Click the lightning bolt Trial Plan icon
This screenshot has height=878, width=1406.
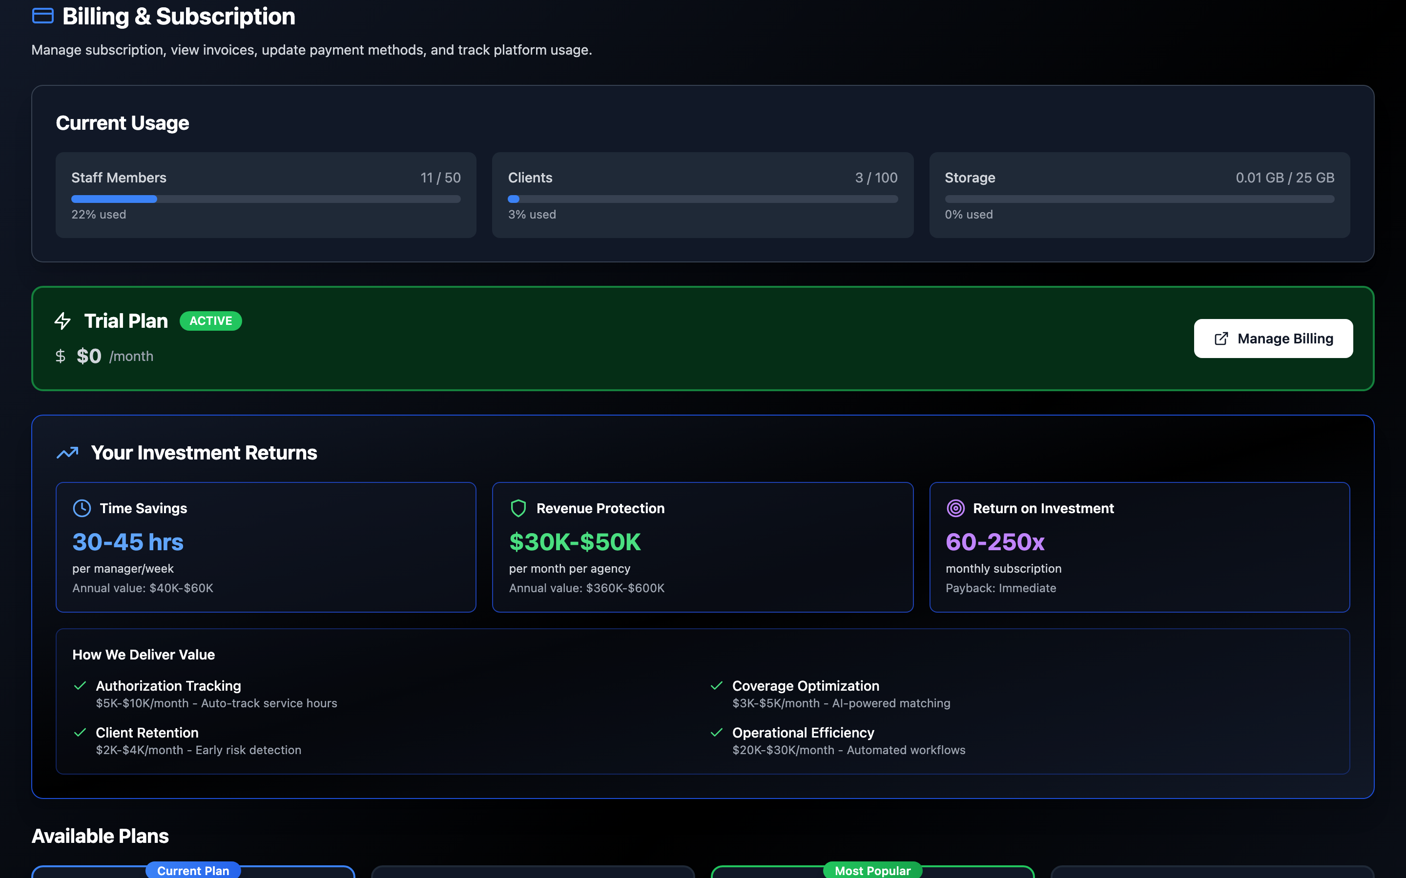click(x=63, y=321)
